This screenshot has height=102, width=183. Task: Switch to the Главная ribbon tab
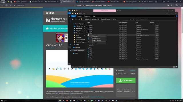pyautogui.click(x=79, y=16)
